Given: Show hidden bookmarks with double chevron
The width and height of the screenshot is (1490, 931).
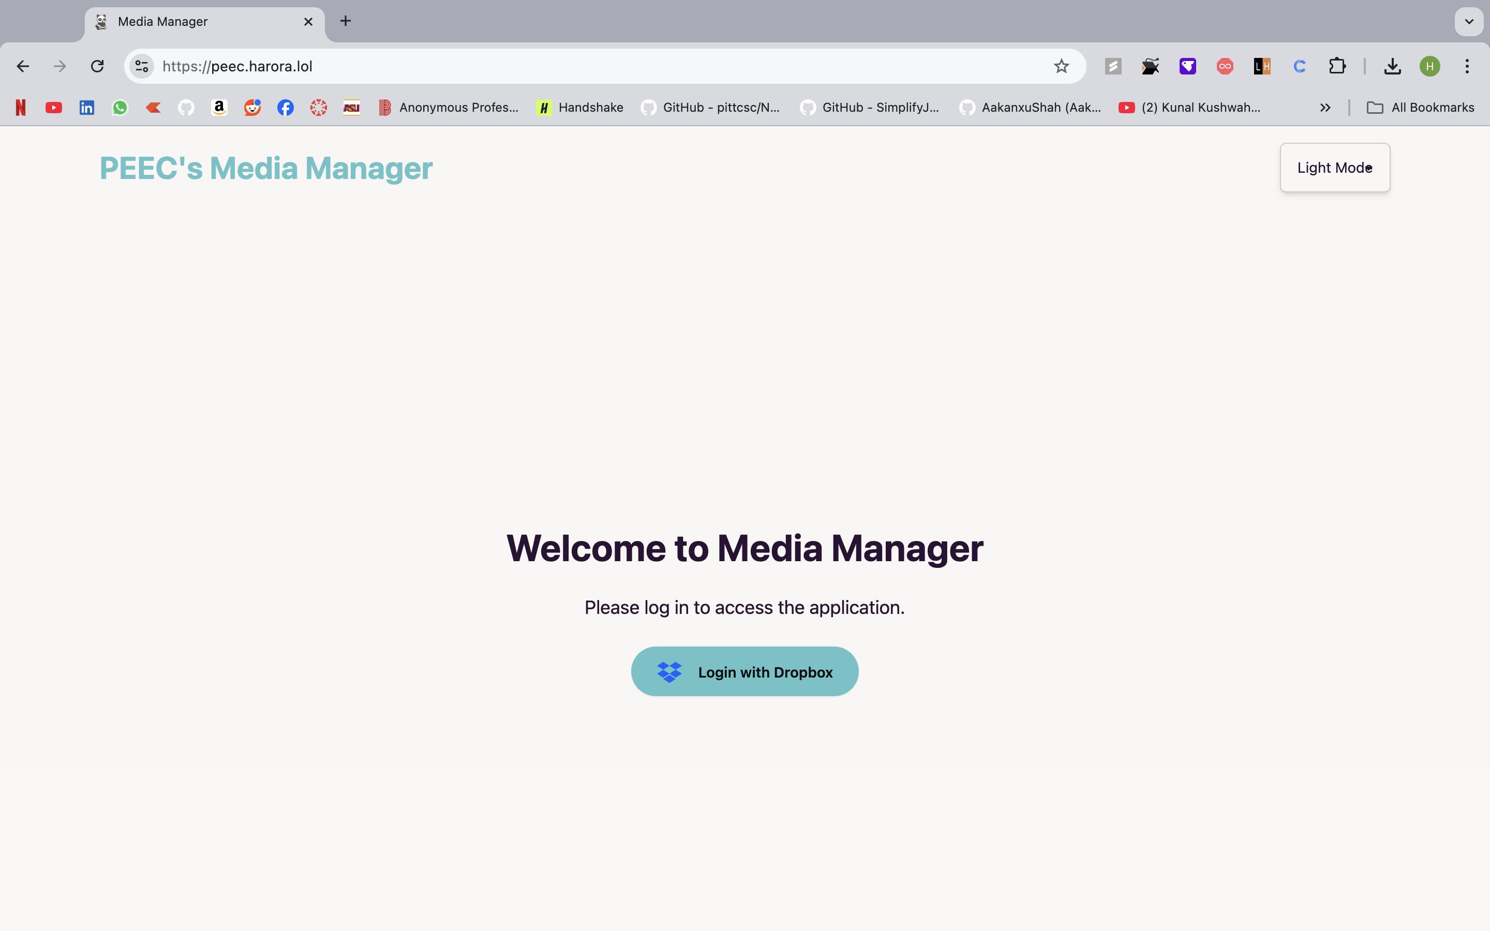Looking at the screenshot, I should pos(1325,107).
